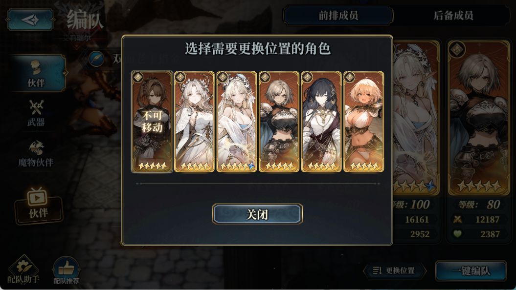Select the short gray-haired armored character card
Viewport: 516px width, 290px height.
point(279,122)
